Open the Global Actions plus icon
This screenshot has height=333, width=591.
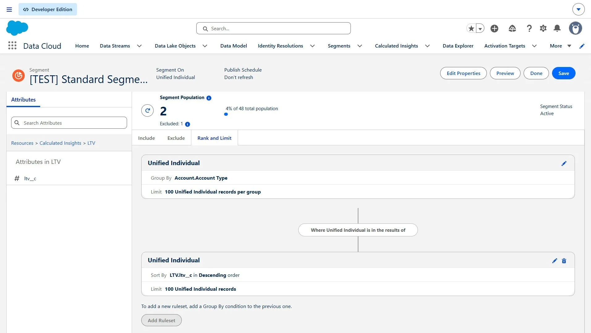(494, 28)
